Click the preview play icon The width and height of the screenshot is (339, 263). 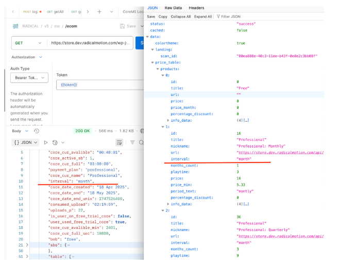pos(46,142)
